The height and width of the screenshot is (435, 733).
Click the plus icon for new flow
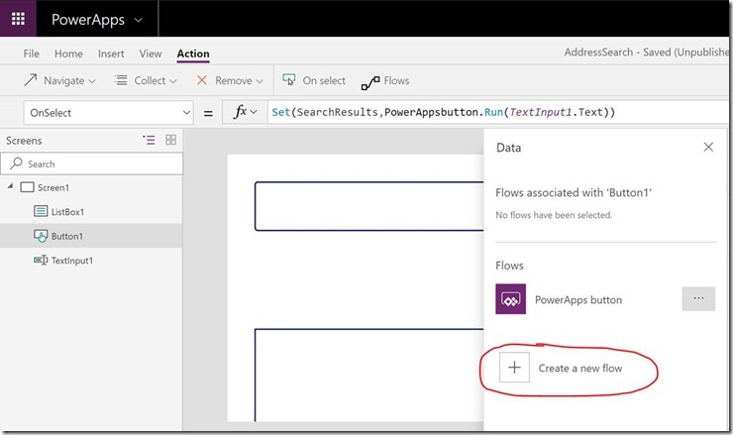coord(514,368)
